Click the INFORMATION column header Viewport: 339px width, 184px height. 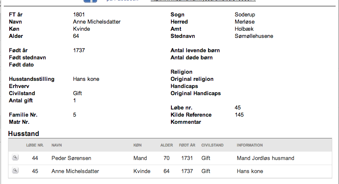250,145
